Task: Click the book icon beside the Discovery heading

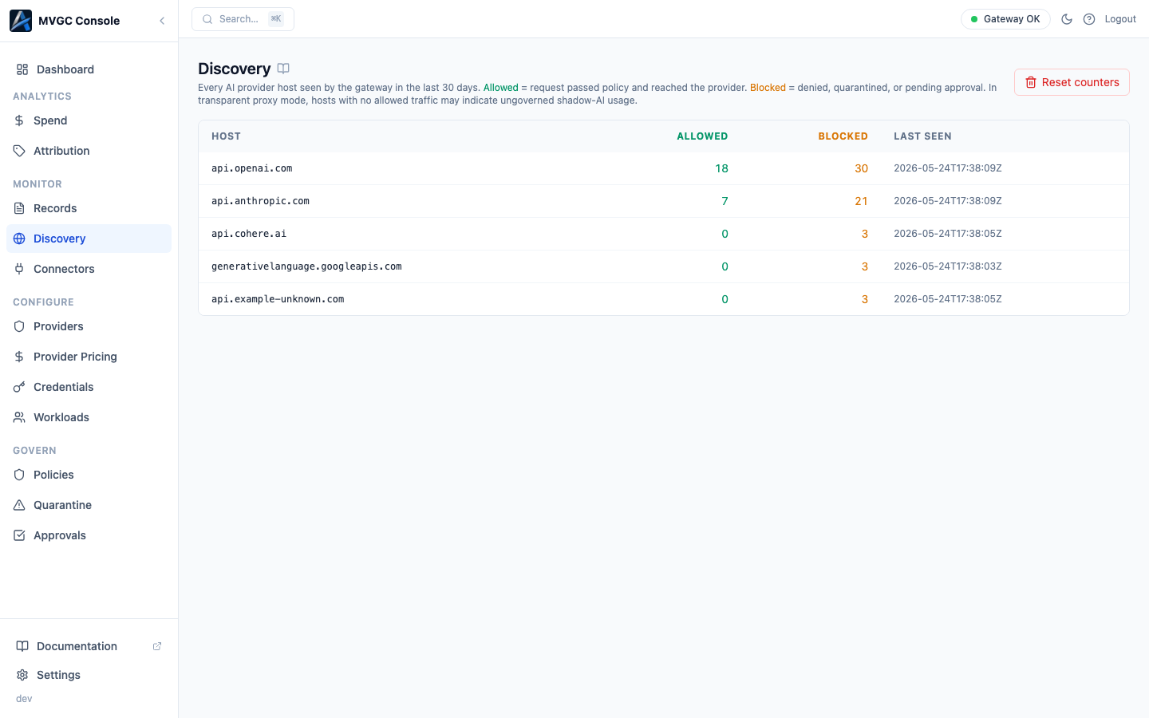Action: (x=283, y=69)
